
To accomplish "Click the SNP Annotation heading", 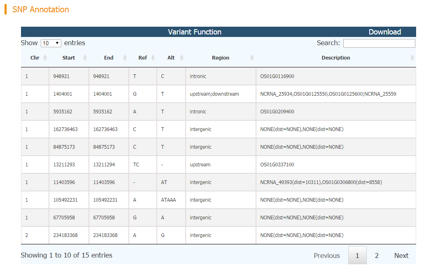I will 41,9.
